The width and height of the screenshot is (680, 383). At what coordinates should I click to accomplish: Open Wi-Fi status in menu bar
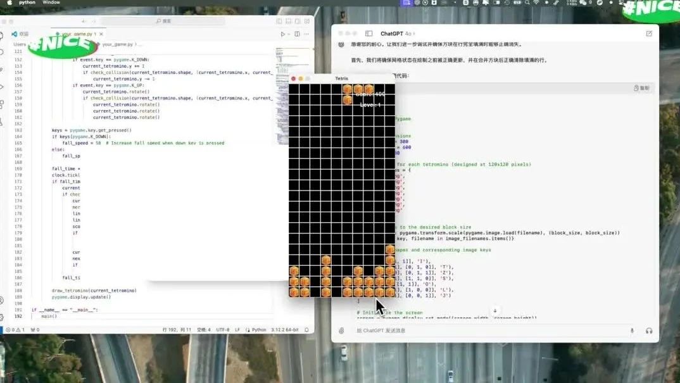pos(536,3)
